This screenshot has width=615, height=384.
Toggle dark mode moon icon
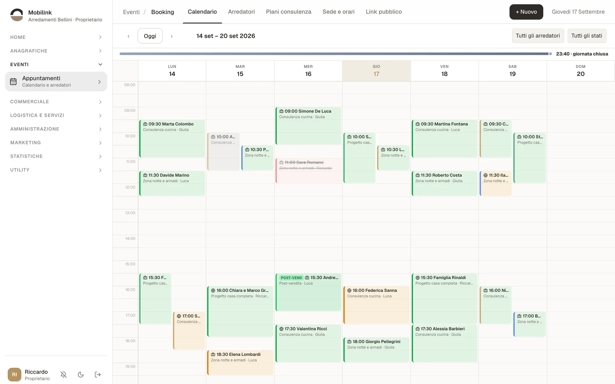click(81, 374)
